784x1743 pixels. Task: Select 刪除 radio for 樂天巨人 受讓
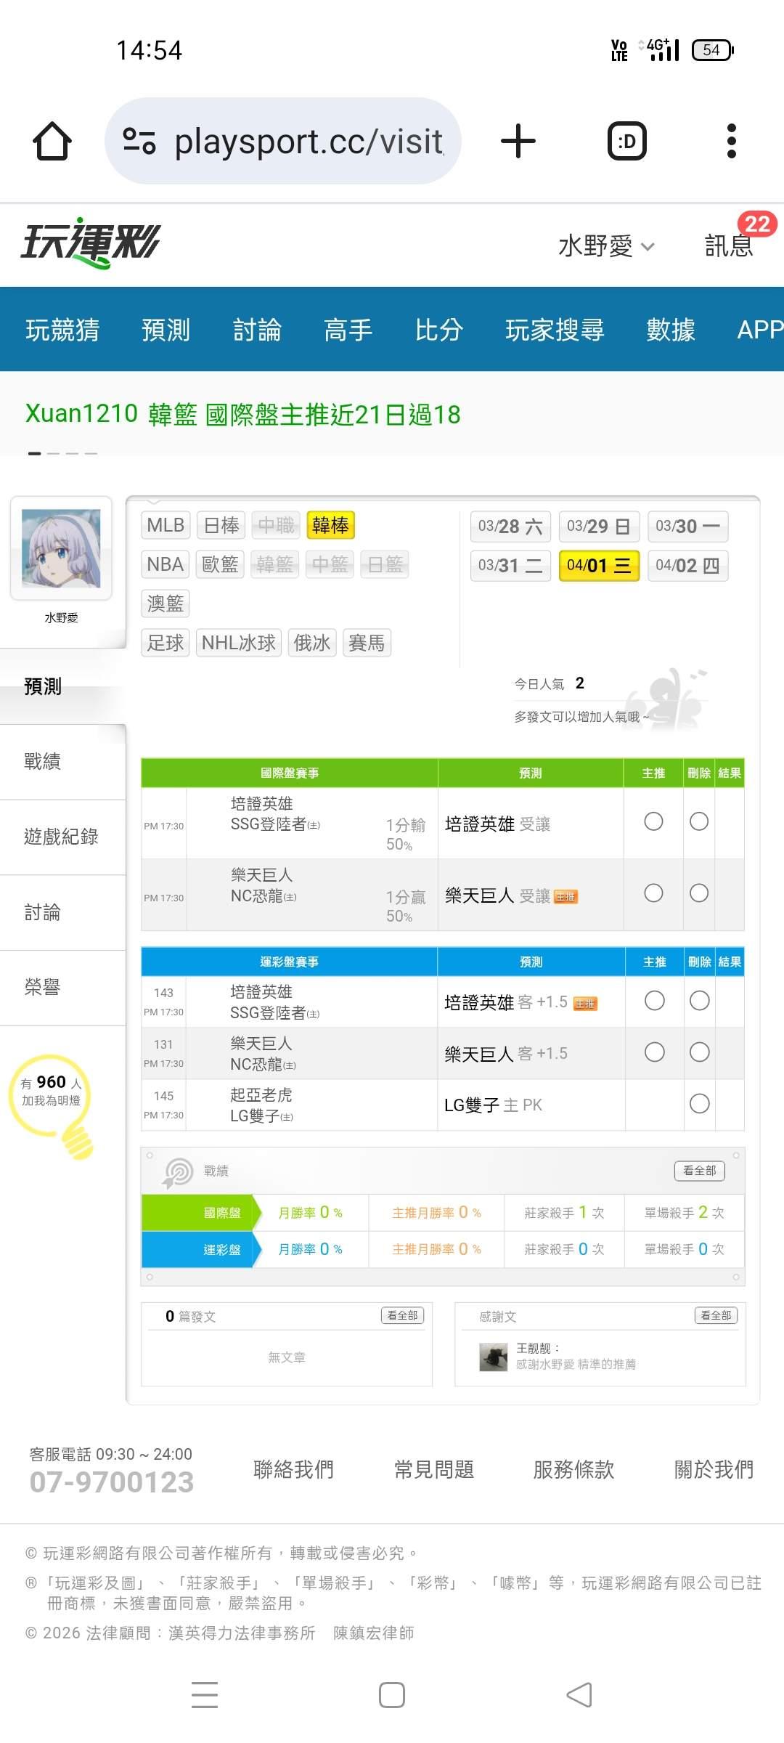click(x=699, y=893)
